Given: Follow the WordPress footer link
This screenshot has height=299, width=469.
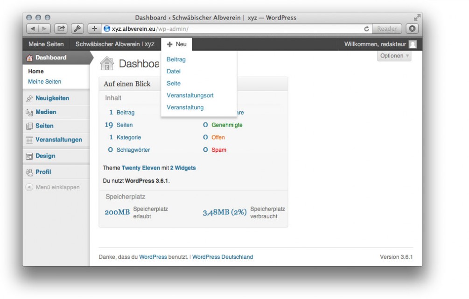Looking at the screenshot, I should coord(153,257).
